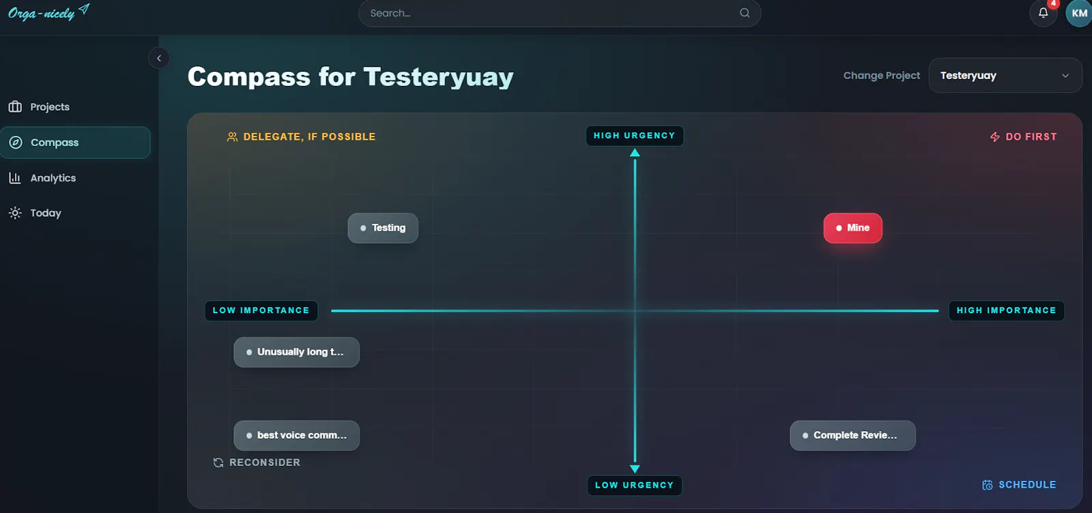Click the Low Urgency axis label

(635, 485)
